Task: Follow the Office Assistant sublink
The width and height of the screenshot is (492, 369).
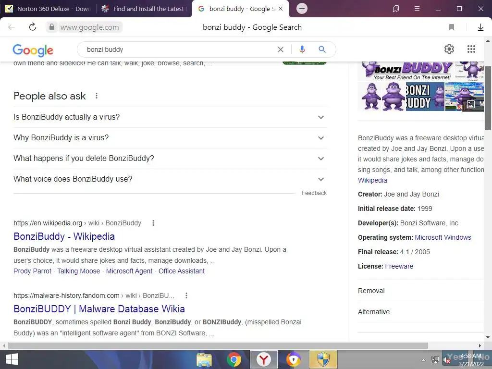Action: pyautogui.click(x=181, y=271)
